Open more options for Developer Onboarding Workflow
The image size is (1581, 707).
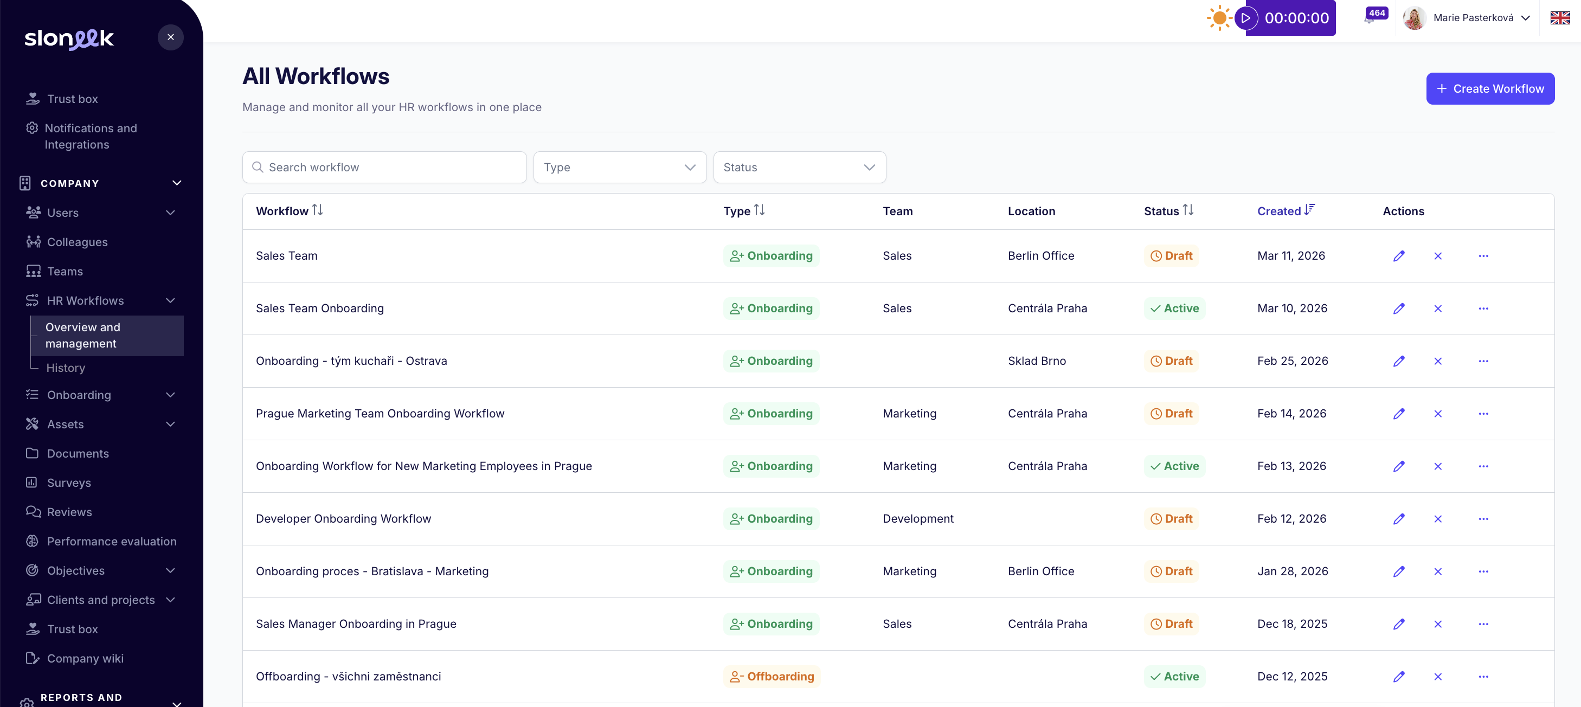tap(1483, 519)
